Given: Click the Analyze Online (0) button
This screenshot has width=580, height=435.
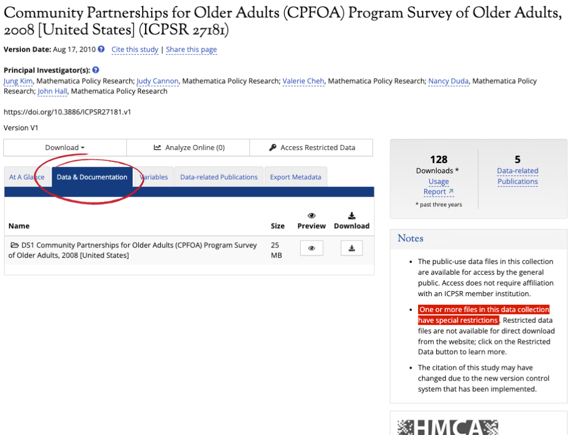Looking at the screenshot, I should click(188, 148).
